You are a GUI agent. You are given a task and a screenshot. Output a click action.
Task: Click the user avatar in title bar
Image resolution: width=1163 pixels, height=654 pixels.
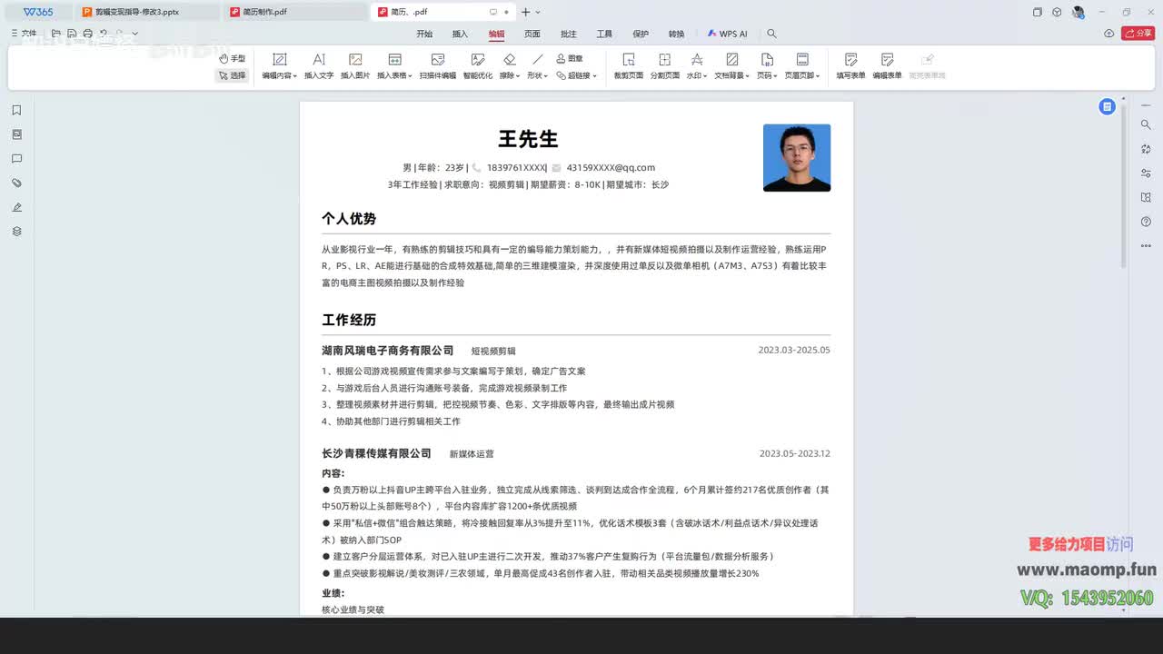[x=1079, y=12]
